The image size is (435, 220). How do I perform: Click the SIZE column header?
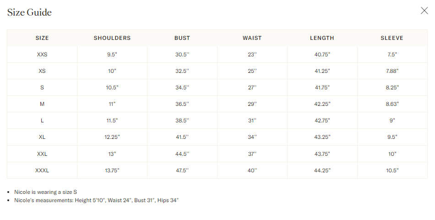coord(42,38)
